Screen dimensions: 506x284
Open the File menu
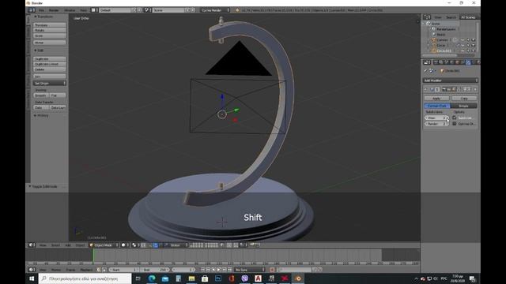41,10
